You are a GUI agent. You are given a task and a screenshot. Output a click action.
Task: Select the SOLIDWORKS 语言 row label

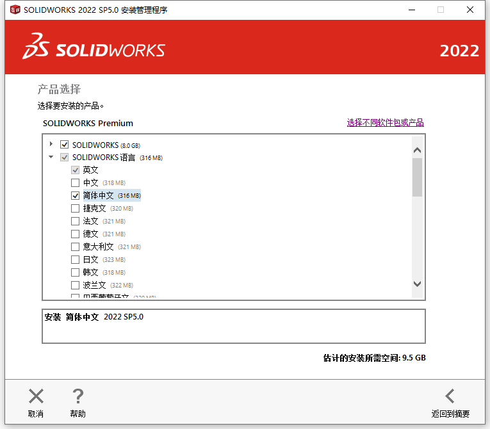(117, 158)
